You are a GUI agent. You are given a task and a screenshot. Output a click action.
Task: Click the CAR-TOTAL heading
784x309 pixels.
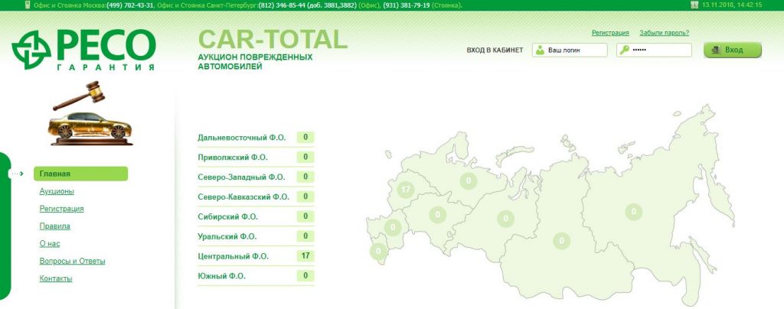[x=273, y=39]
